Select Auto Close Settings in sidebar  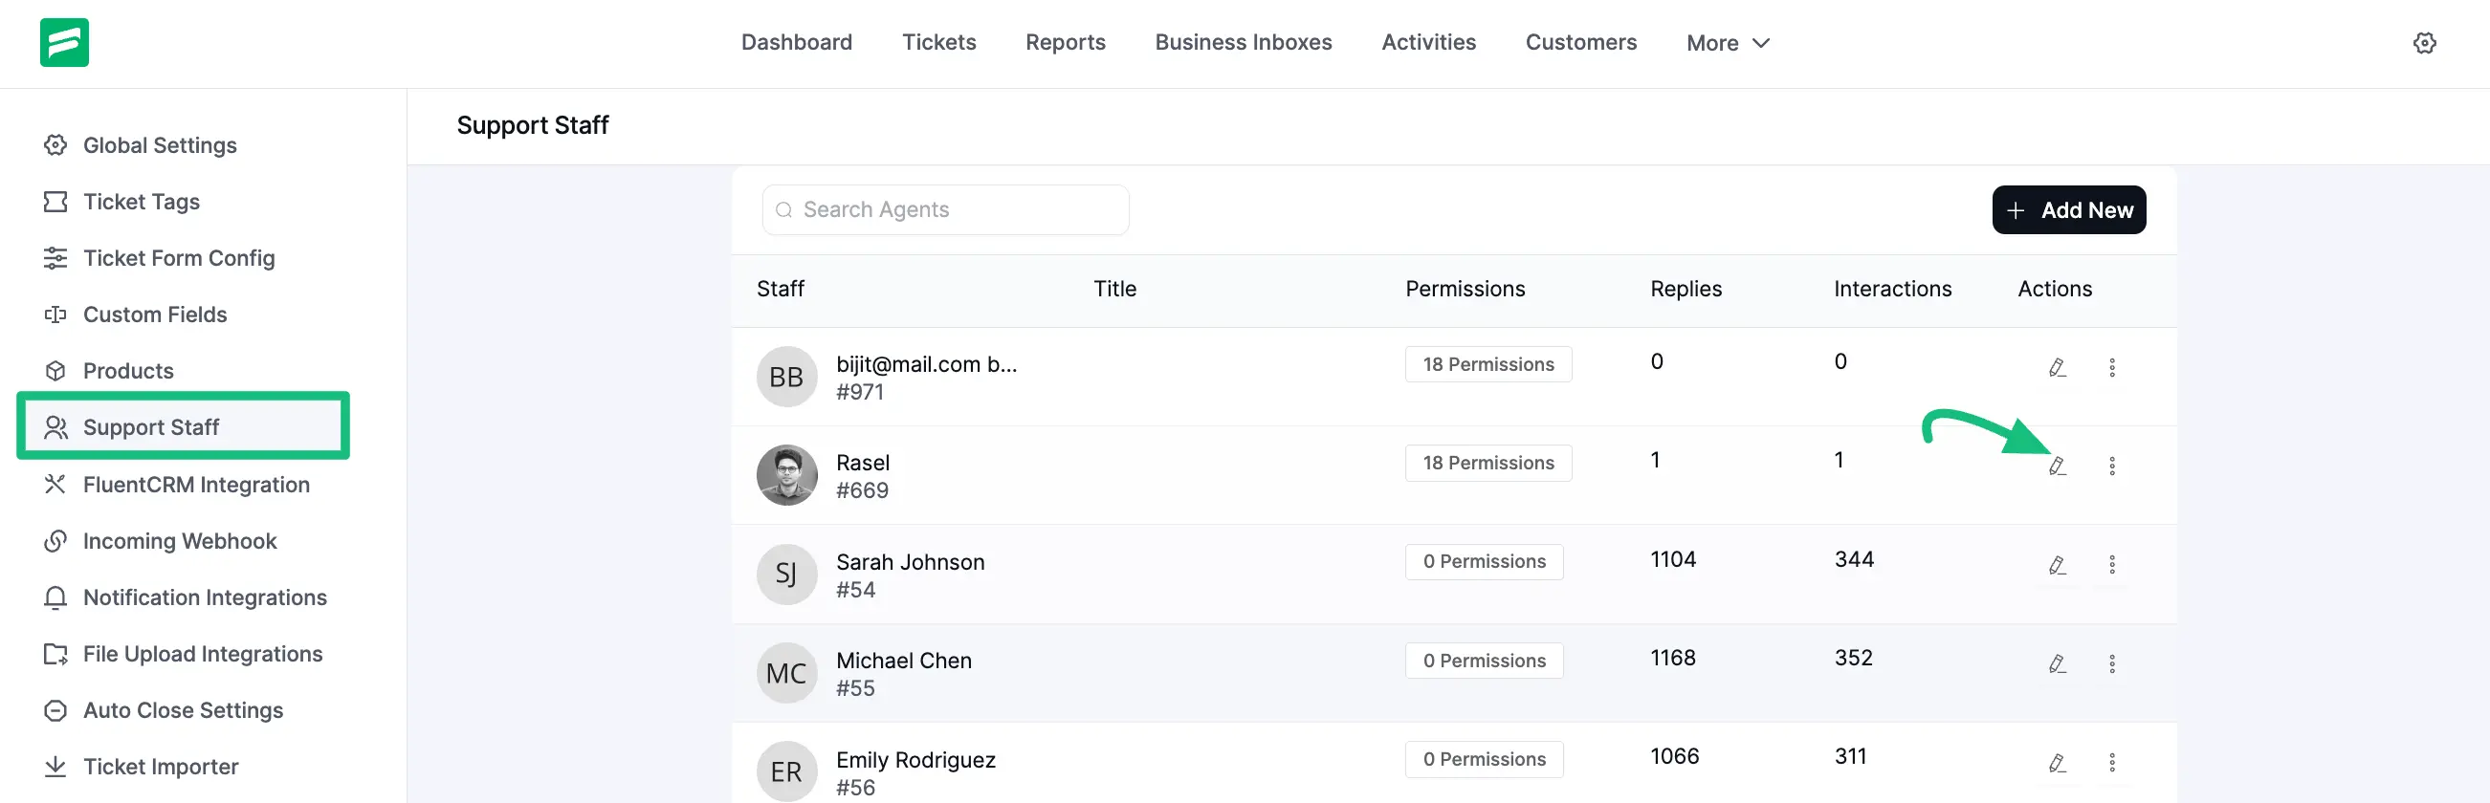tap(182, 709)
